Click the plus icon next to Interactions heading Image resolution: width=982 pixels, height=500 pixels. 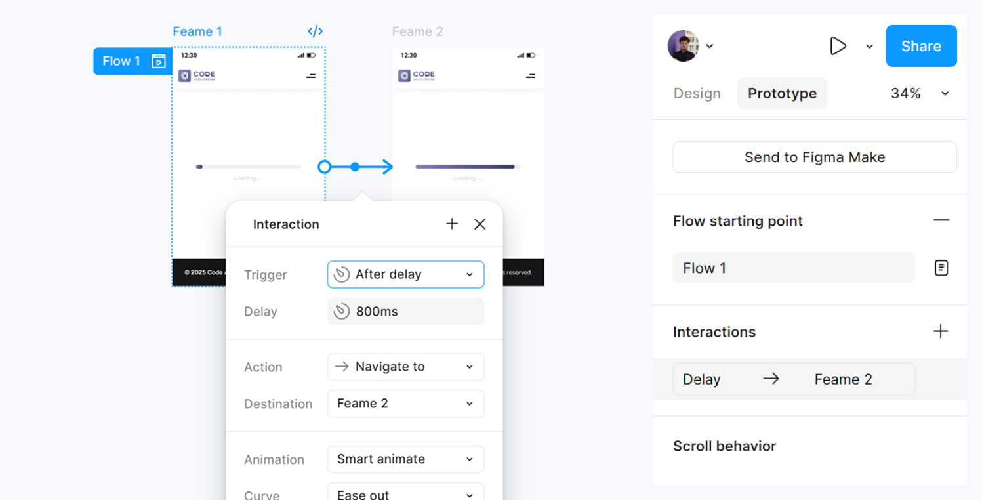click(941, 331)
